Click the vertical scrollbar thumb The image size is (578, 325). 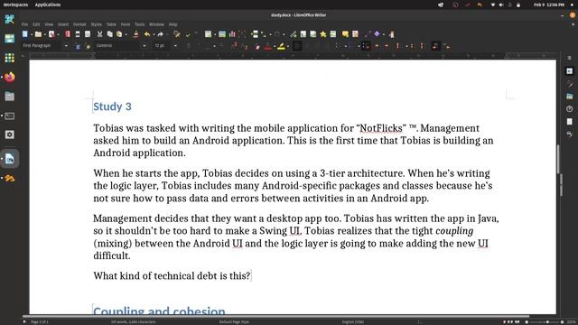point(558,159)
